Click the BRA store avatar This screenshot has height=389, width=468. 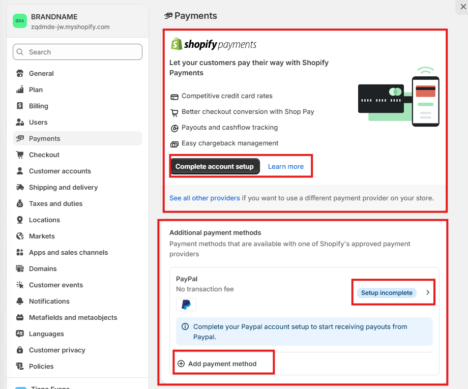pos(20,21)
